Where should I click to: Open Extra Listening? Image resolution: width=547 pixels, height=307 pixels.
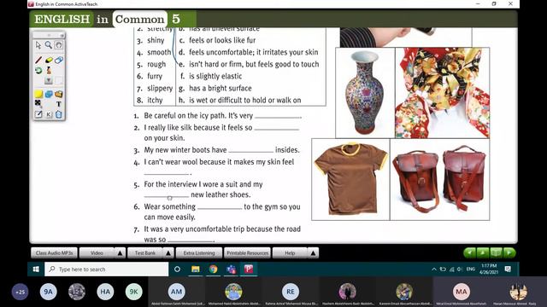coord(199,253)
